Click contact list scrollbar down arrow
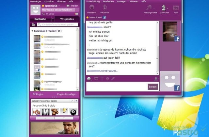This screenshot has height=137, width=209. coord(78,89)
